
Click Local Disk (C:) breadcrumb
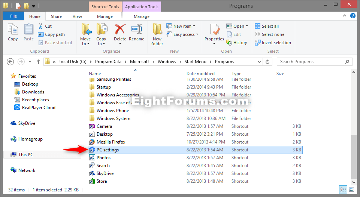point(72,62)
